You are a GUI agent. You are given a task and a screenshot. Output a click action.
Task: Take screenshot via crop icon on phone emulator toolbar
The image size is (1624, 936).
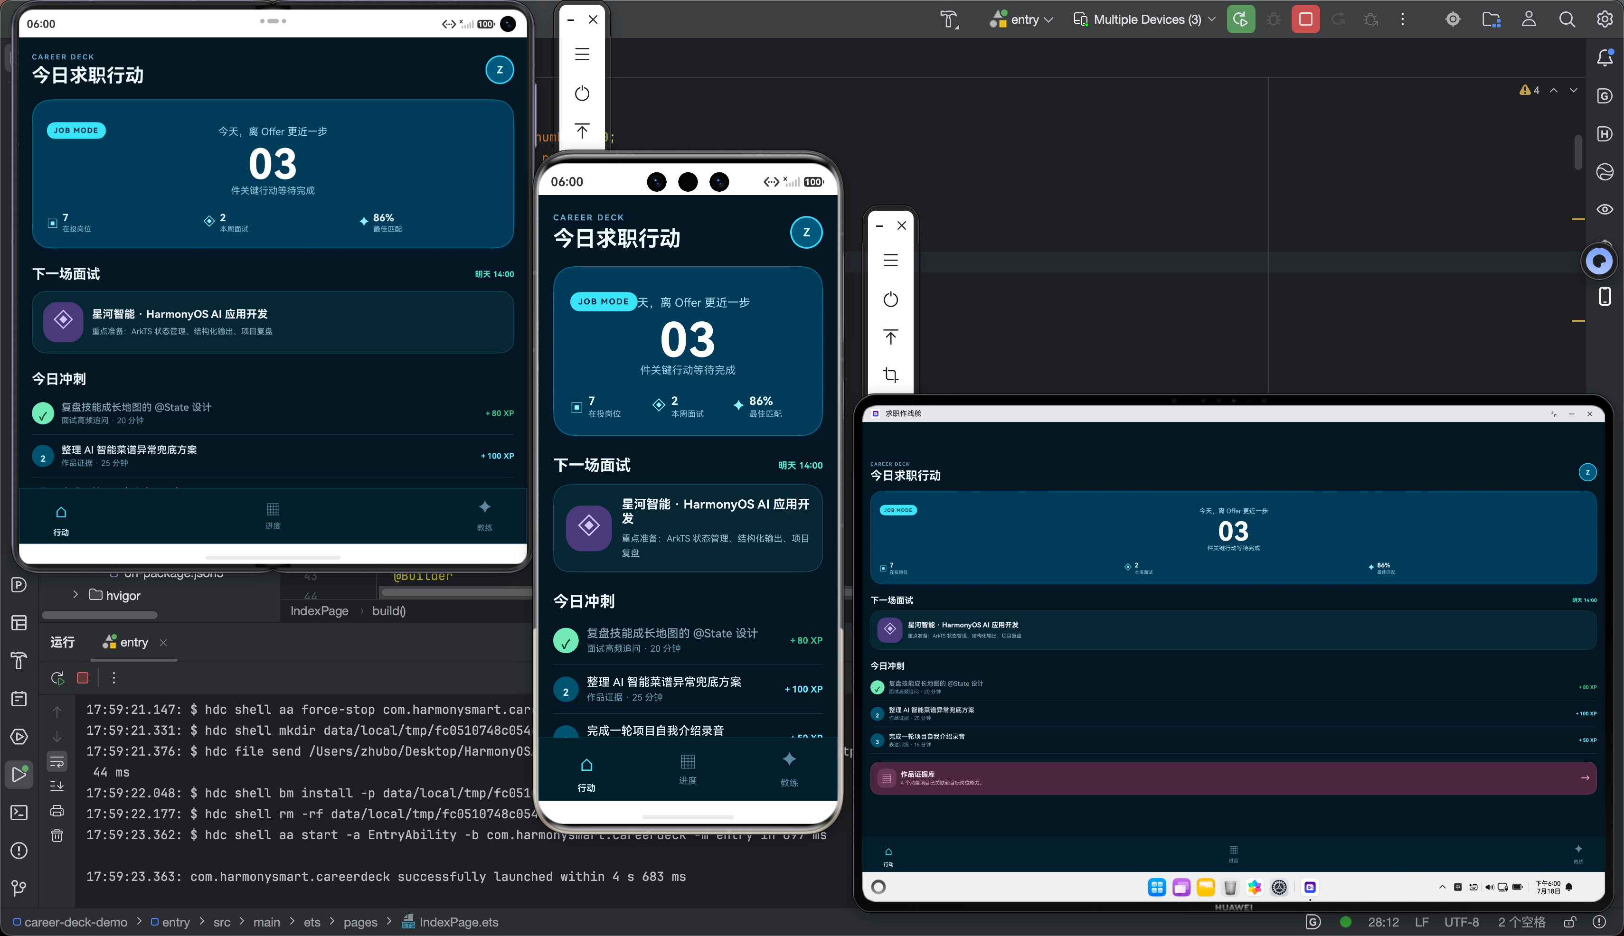pyautogui.click(x=891, y=375)
